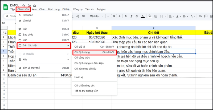Open the Tiện ích menu
213x110 pixels.
point(89,9)
